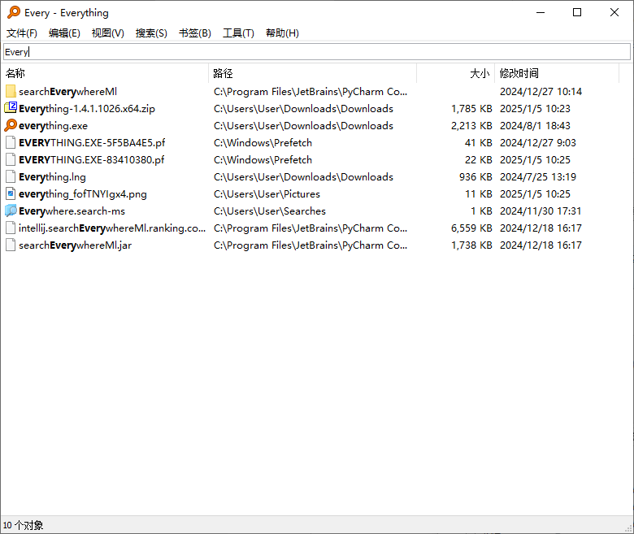Image resolution: width=634 pixels, height=534 pixels.
Task: Click the saved search icon of Everywhere.search-ms
Action: 11,211
